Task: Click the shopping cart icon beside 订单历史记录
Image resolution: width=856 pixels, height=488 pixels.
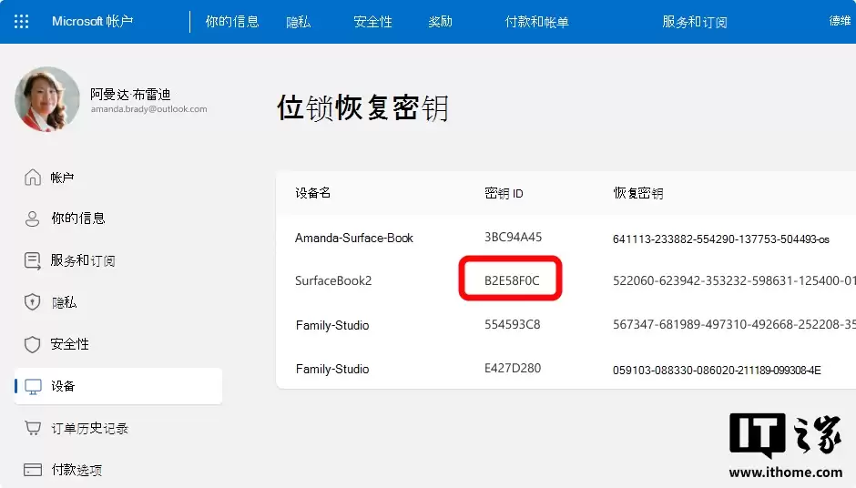Action: (33, 428)
